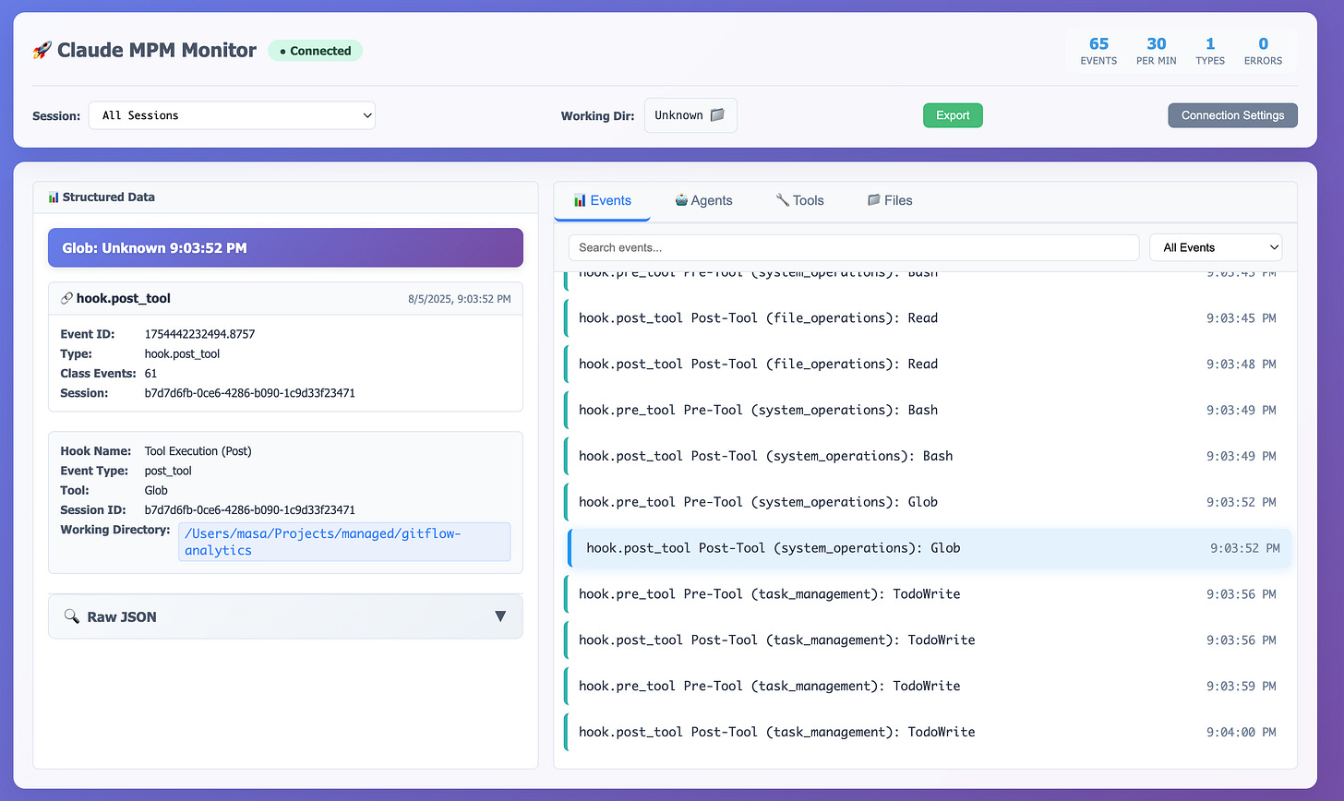The height and width of the screenshot is (801, 1344).
Task: Click the green Export button
Action: pos(953,115)
